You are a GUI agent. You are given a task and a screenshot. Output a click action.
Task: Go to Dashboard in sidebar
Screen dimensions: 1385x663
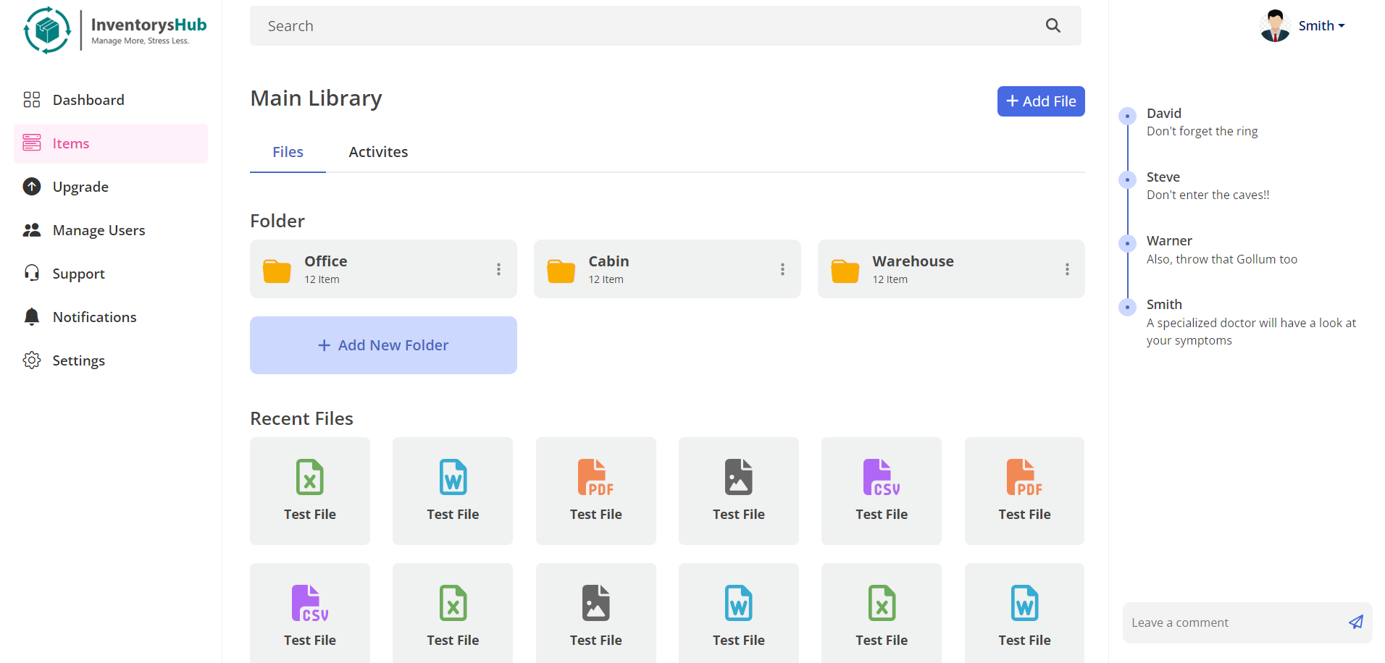click(x=111, y=100)
